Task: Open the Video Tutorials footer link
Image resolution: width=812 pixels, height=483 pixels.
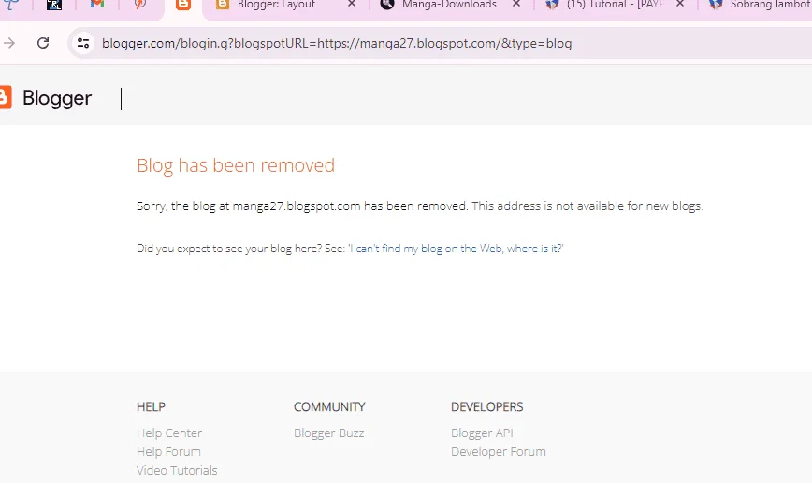Action: 177,470
